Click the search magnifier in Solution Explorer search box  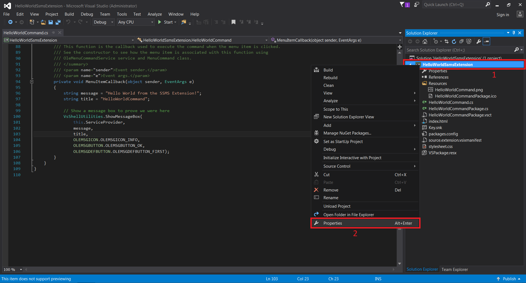tap(516, 50)
